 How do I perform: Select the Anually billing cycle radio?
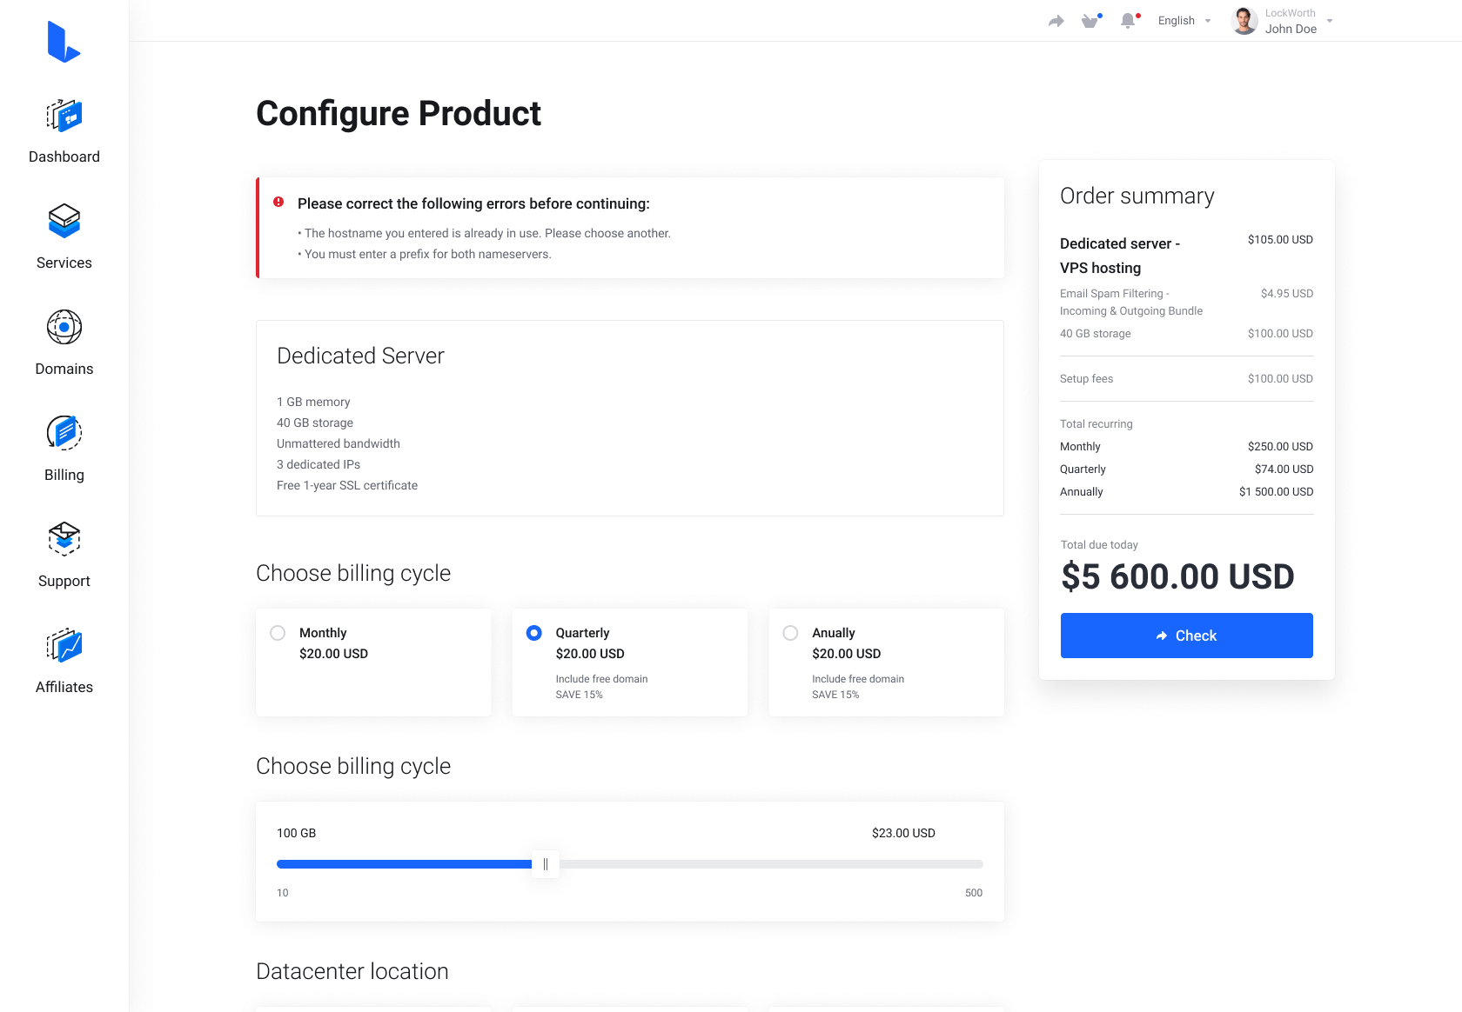point(790,633)
